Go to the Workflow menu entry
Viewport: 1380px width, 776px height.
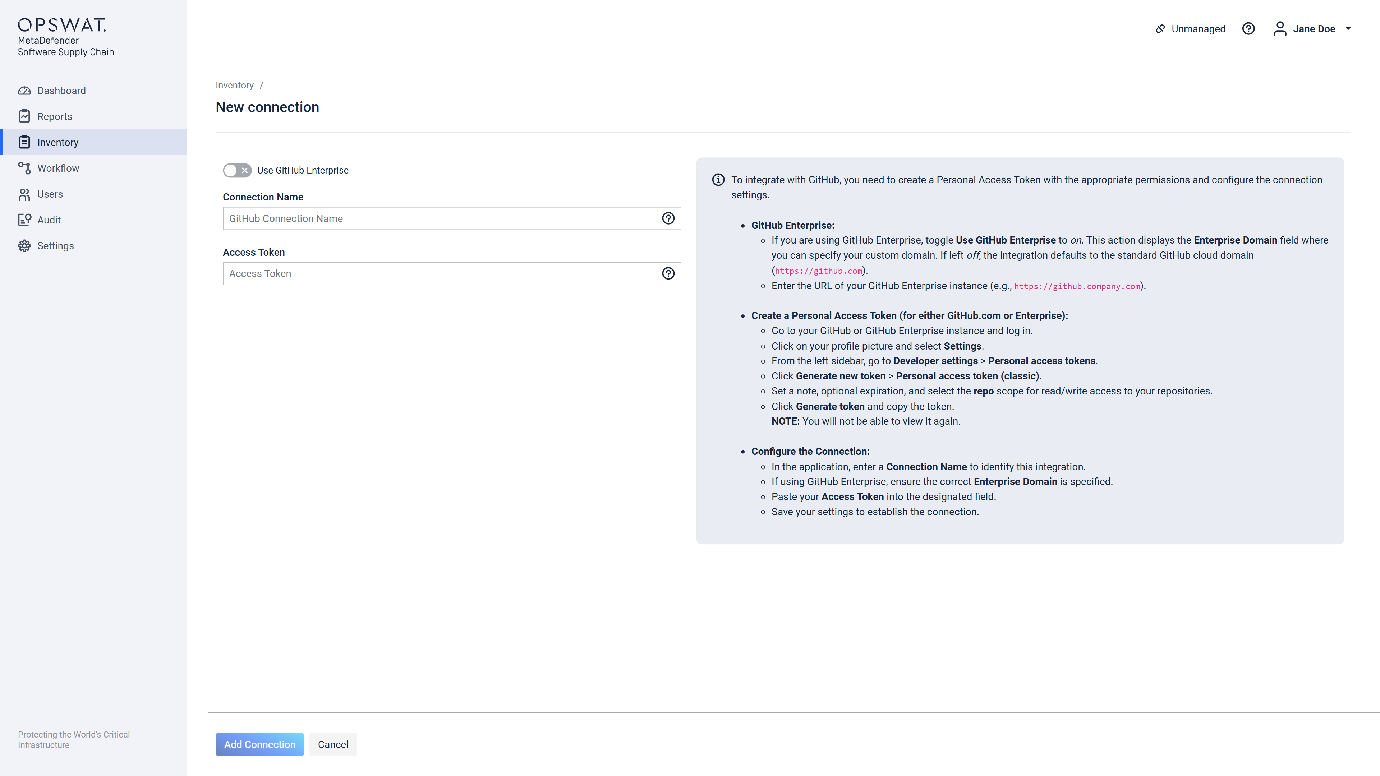tap(58, 168)
